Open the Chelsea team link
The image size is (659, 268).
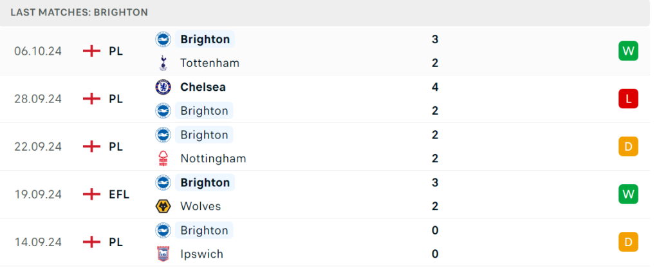(x=203, y=87)
